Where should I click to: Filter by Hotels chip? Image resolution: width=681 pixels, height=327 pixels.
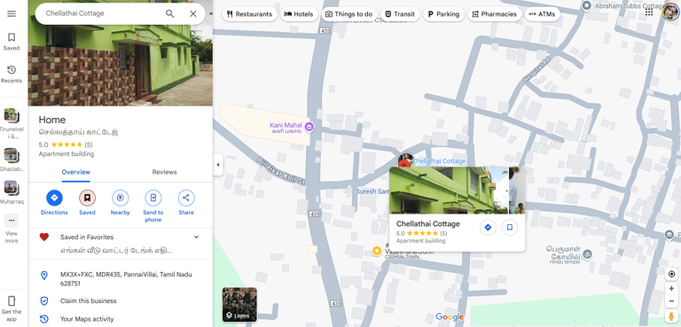pyautogui.click(x=299, y=14)
